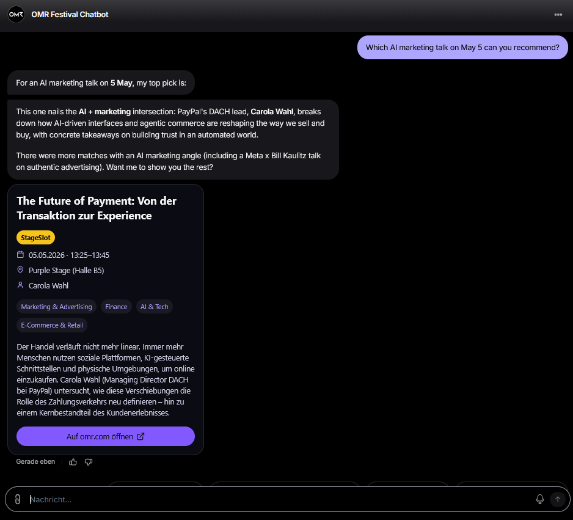The image size is (573, 520).
Task: Click the yellow StageSlot badge
Action: (x=36, y=238)
